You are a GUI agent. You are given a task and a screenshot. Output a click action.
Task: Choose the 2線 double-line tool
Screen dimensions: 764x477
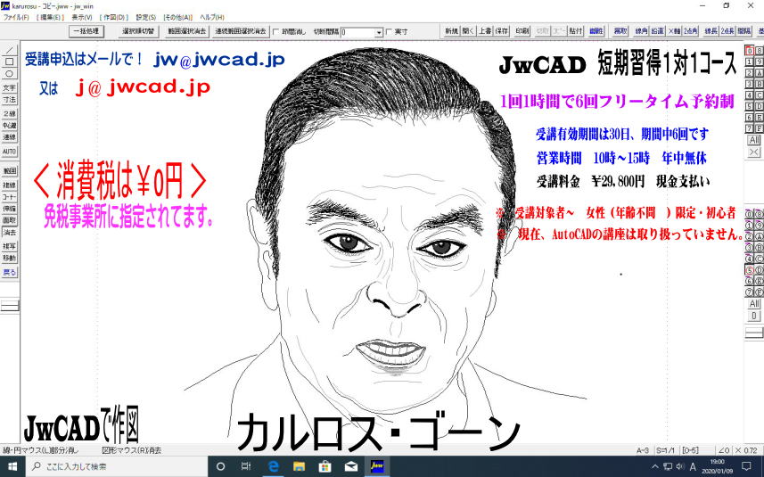click(x=9, y=113)
